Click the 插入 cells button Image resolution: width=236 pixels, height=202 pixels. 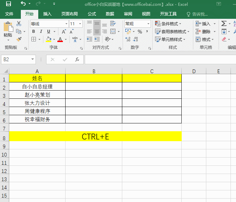coord(203,24)
